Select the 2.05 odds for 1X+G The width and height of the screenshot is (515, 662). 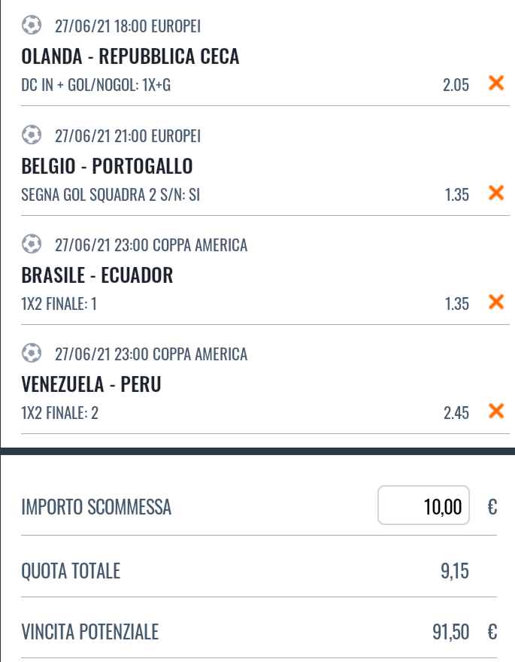click(456, 85)
